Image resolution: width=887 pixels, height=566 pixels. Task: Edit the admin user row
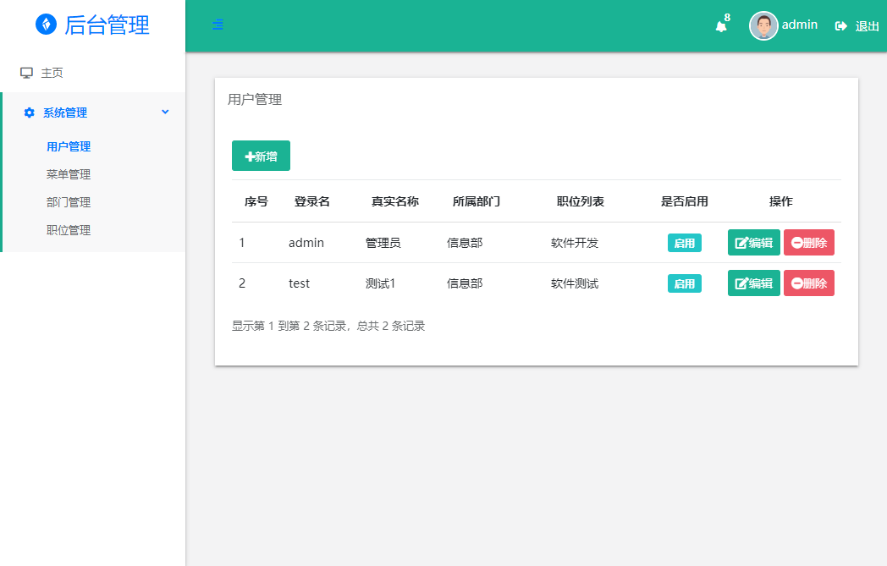pos(753,243)
